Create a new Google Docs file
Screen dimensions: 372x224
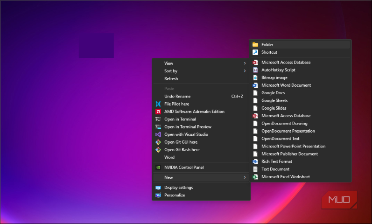(x=300, y=93)
